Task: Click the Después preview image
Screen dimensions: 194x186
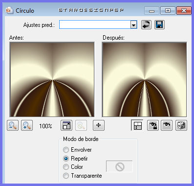Action: tap(144, 79)
